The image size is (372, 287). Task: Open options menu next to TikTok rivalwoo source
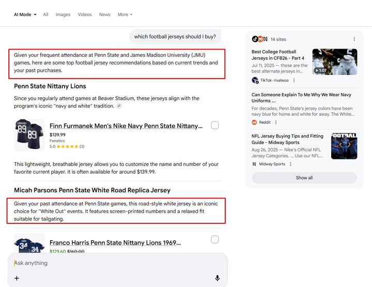(x=294, y=81)
